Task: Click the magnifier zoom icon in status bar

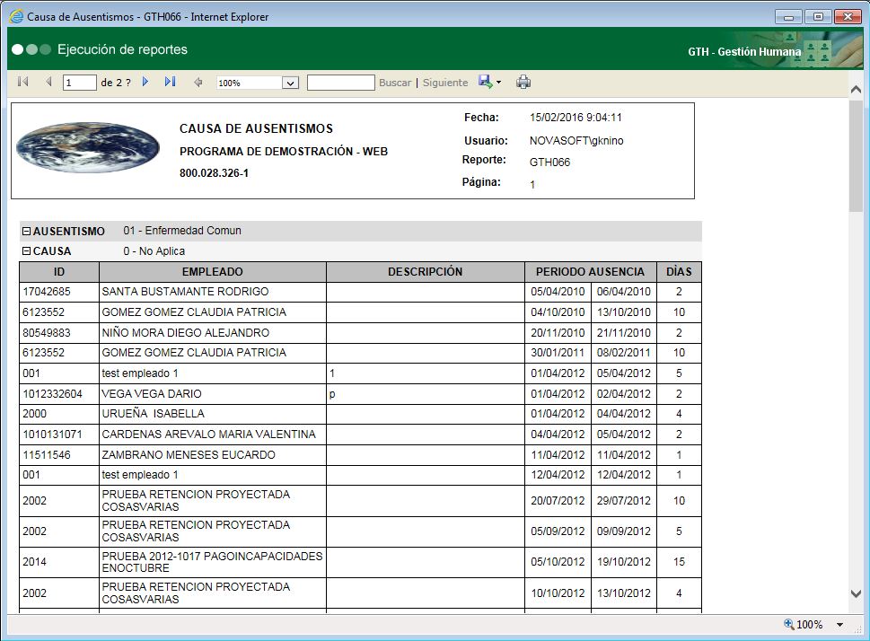Action: pos(788,624)
